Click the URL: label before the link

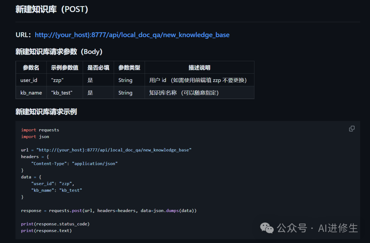(23, 35)
